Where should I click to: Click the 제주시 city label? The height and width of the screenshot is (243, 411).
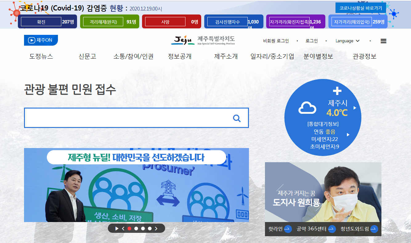(x=338, y=103)
